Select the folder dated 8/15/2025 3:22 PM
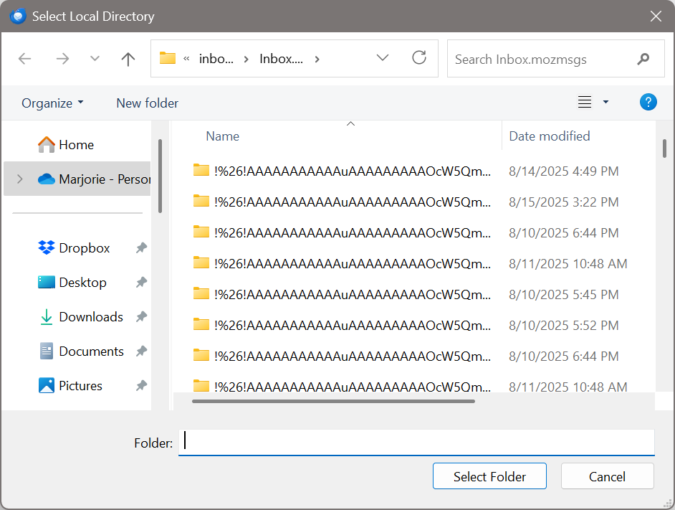 353,202
